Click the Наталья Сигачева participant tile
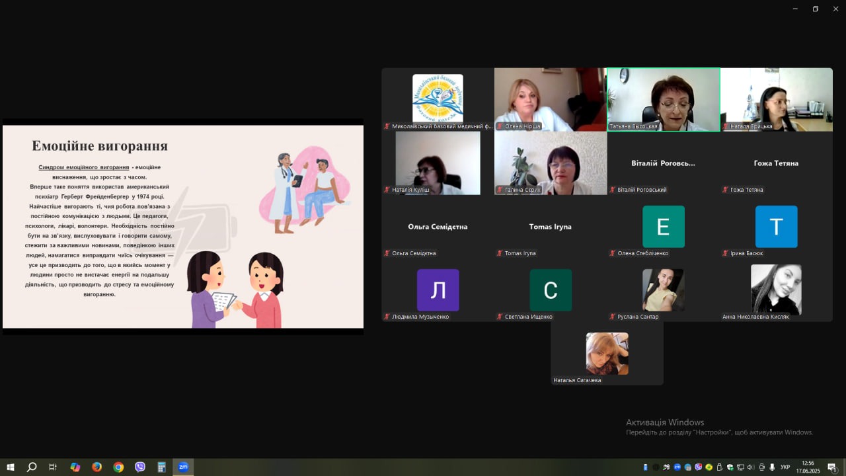The height and width of the screenshot is (476, 846). (607, 353)
